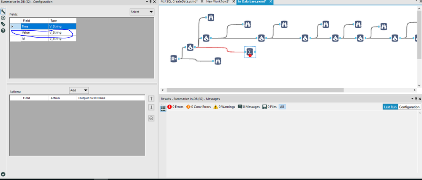The width and height of the screenshot is (422, 180).
Task: Click the Action column header
Action: click(62, 98)
